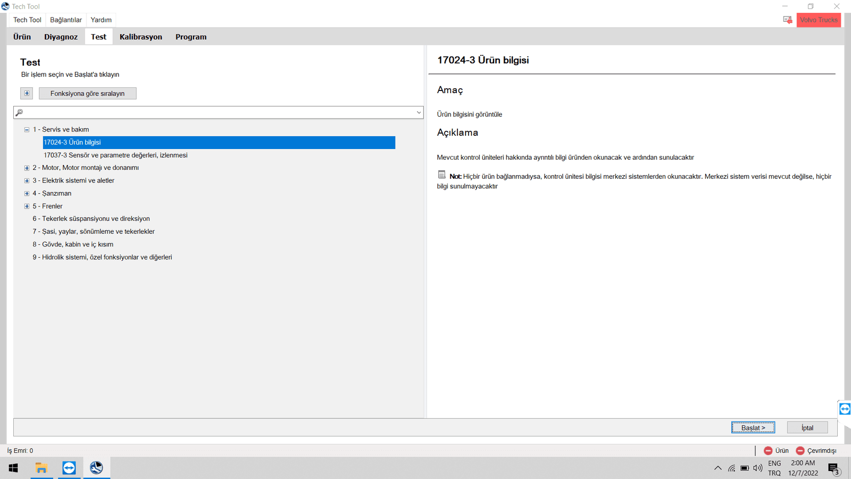The image size is (851, 479).
Task: Click the Tech Tool taskbar icon
Action: (96, 468)
